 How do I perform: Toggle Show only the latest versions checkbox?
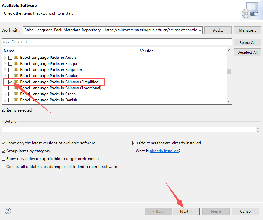4,143
